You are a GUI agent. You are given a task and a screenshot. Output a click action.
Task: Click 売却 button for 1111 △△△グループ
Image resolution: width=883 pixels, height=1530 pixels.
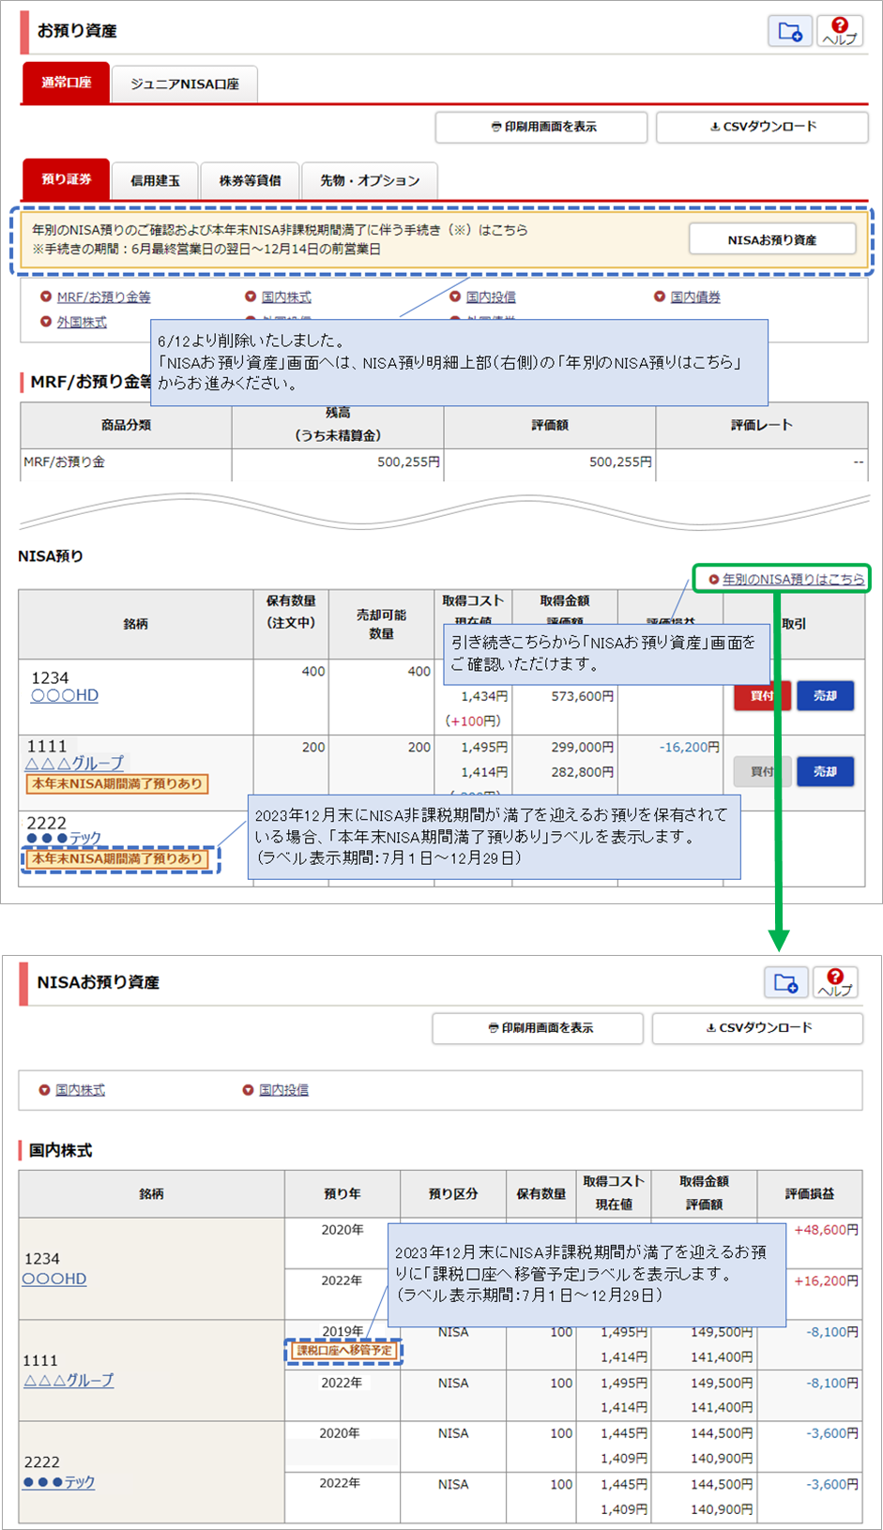pos(825,772)
